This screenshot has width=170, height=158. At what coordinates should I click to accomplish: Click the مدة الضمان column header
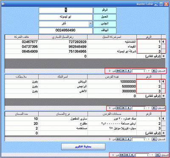pyautogui.click(x=22, y=114)
